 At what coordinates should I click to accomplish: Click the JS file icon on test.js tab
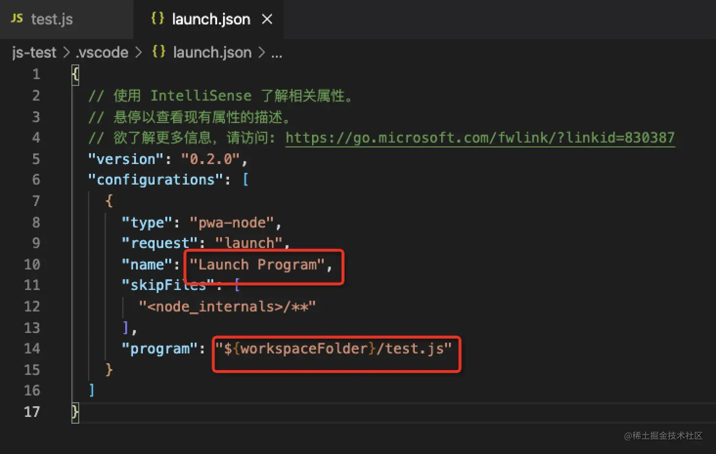pyautogui.click(x=17, y=19)
